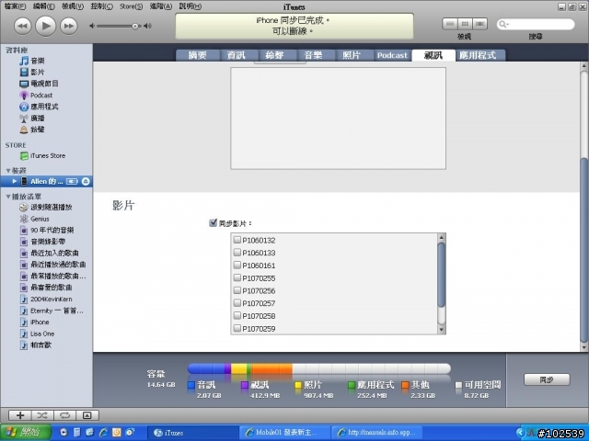Screen dimensions: 589x441
Task: Click the Next track fast-forward button
Action: (69, 27)
